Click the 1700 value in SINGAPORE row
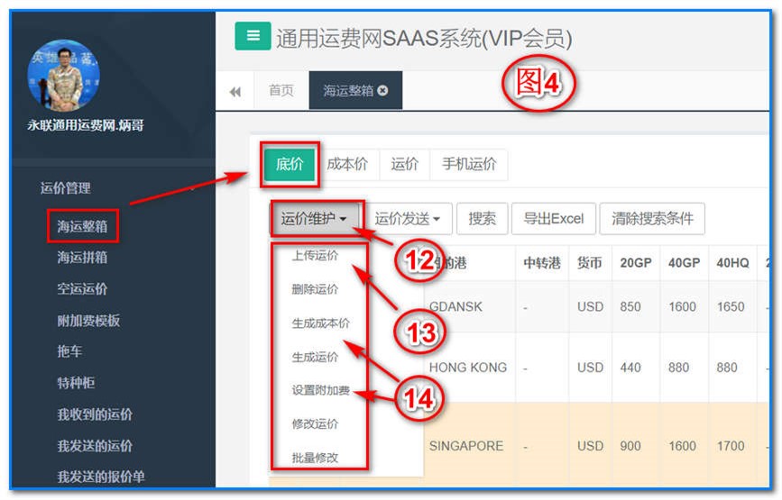The width and height of the screenshot is (782, 500). point(731,446)
